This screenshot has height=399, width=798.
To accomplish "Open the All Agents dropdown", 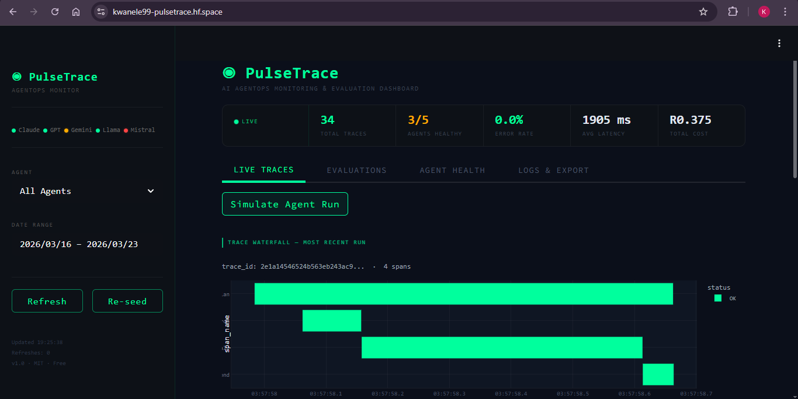I will (87, 191).
